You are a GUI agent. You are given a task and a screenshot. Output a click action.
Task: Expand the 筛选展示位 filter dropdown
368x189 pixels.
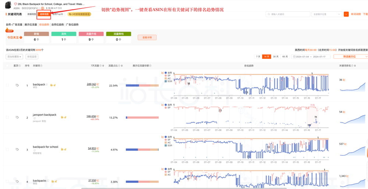350,57
